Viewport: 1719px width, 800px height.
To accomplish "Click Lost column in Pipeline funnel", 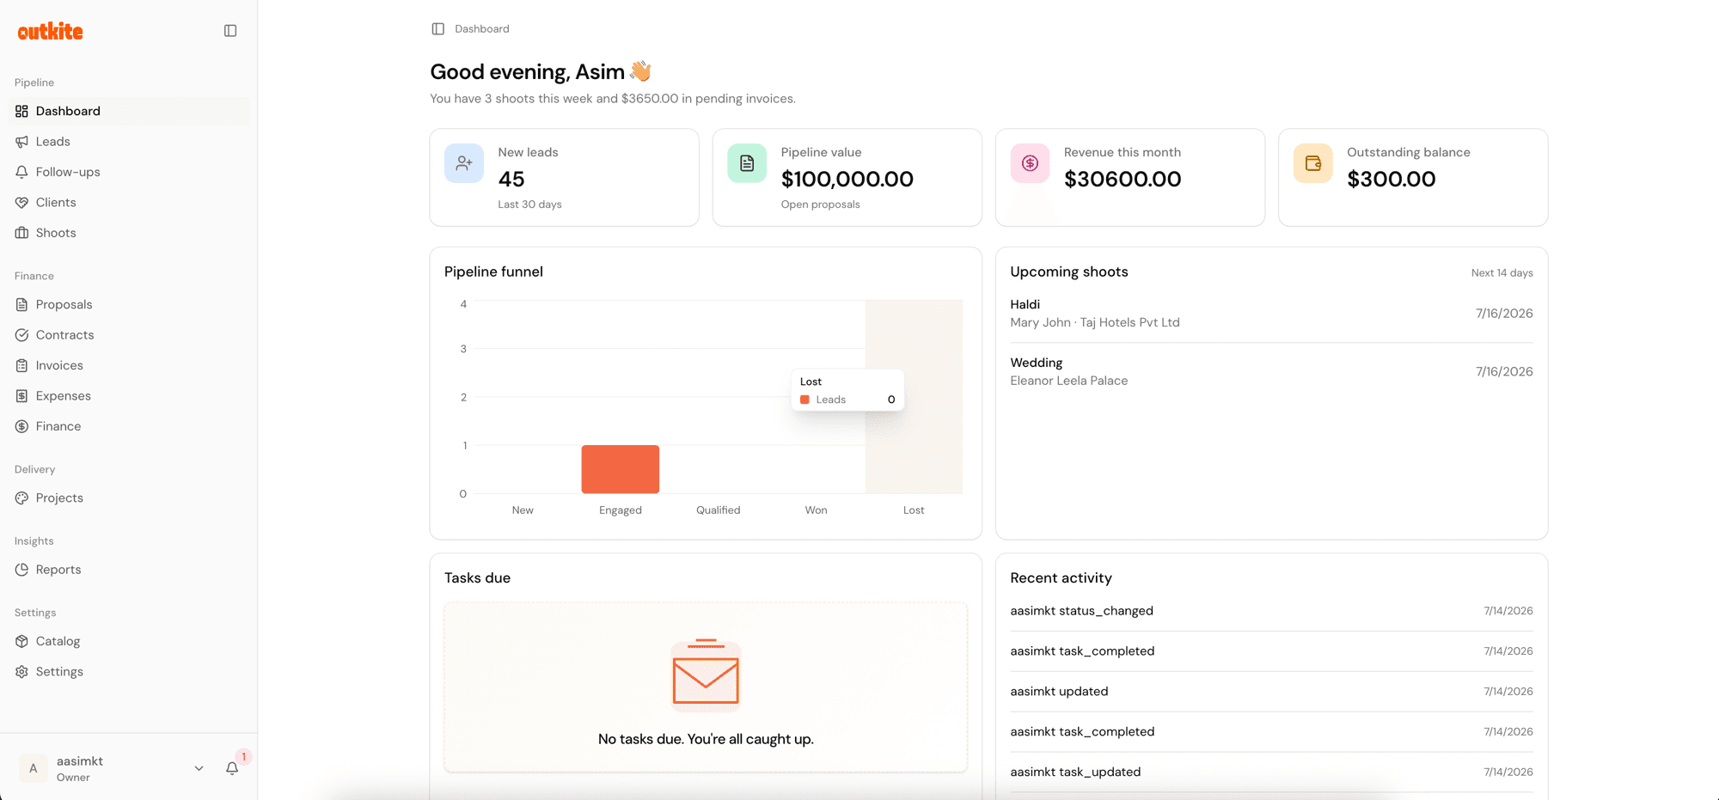I will click(x=914, y=396).
